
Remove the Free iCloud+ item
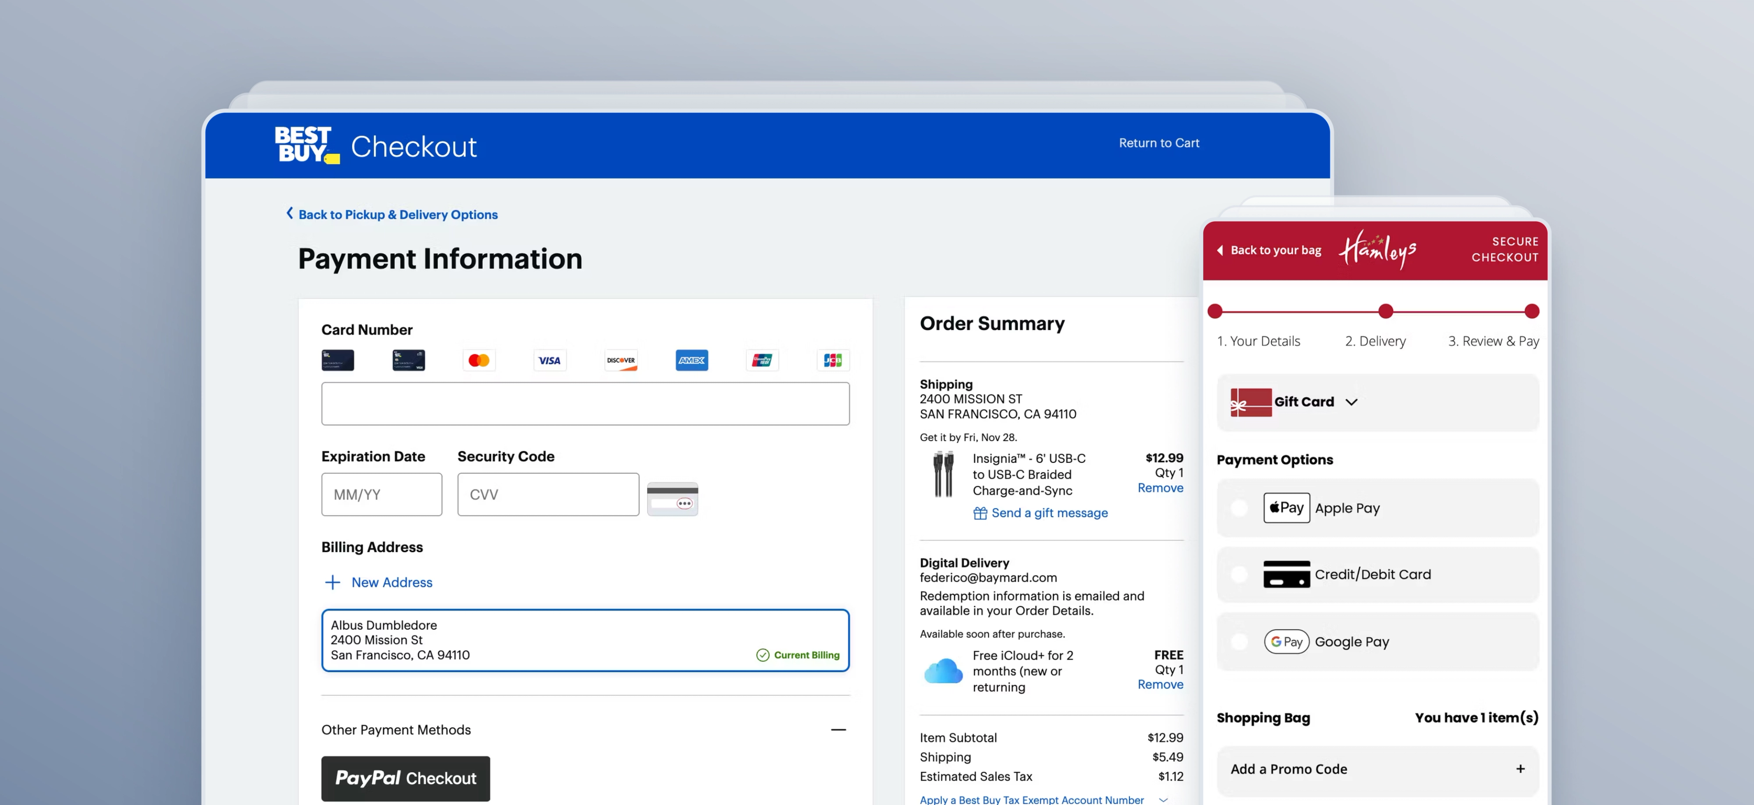pos(1160,685)
